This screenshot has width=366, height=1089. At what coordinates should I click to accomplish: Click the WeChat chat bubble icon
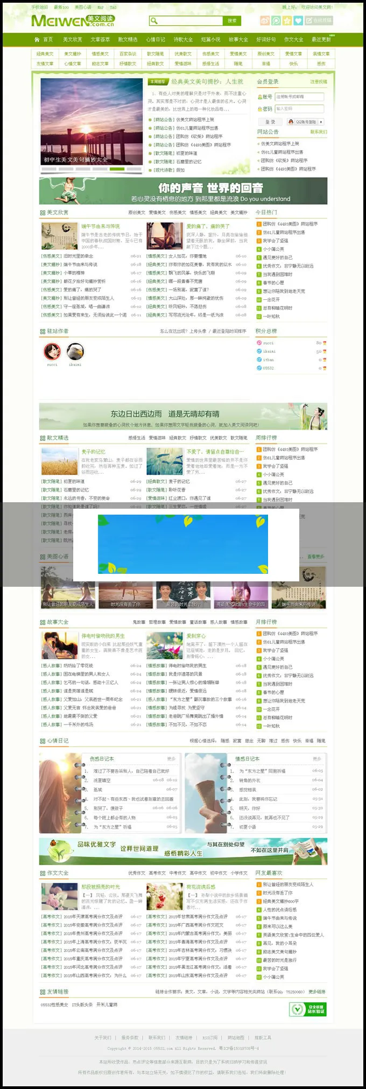pos(276,20)
